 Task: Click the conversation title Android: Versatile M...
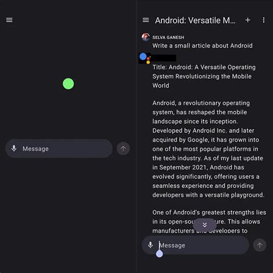point(195,20)
